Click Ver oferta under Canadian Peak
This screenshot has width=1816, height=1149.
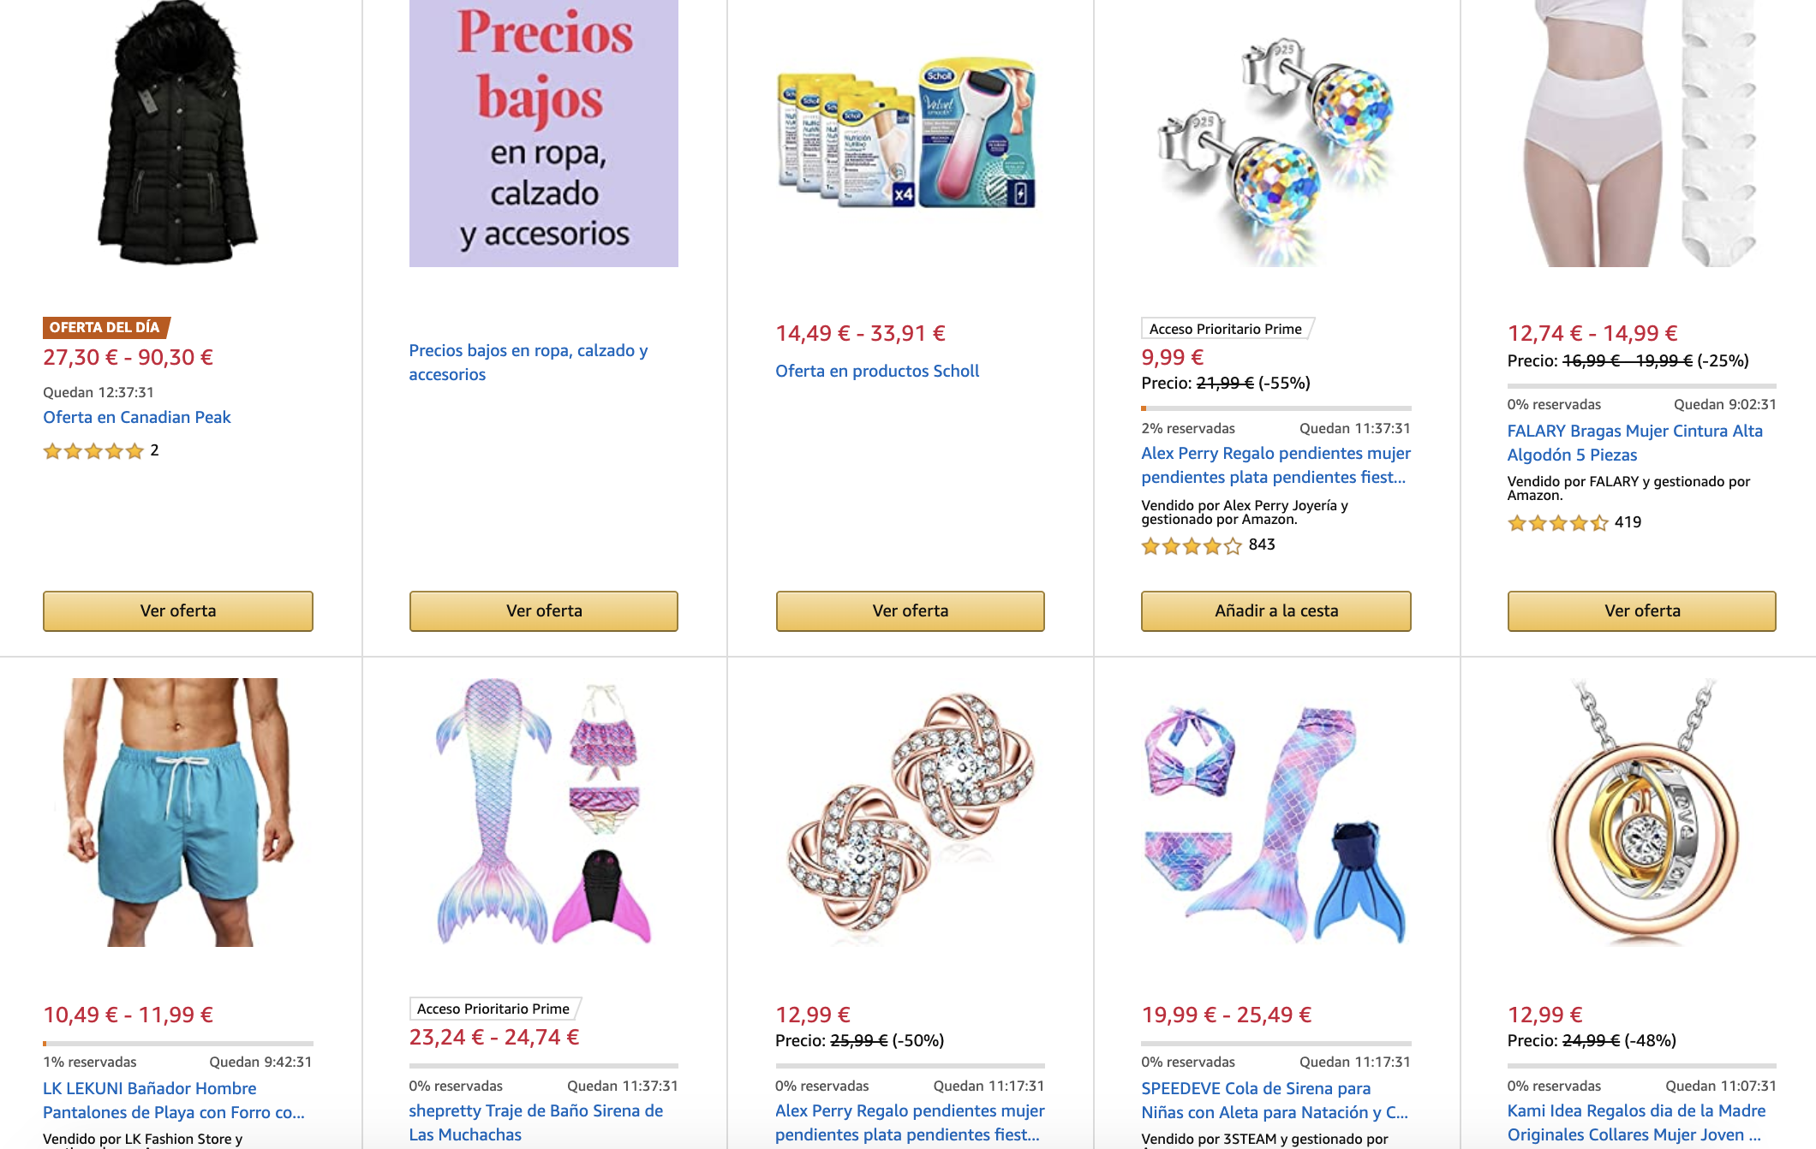point(178,611)
